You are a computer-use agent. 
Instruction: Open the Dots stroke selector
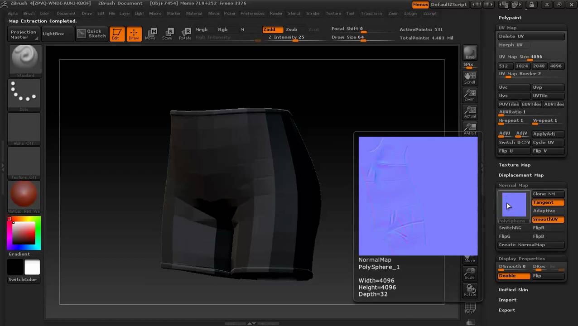click(x=24, y=95)
